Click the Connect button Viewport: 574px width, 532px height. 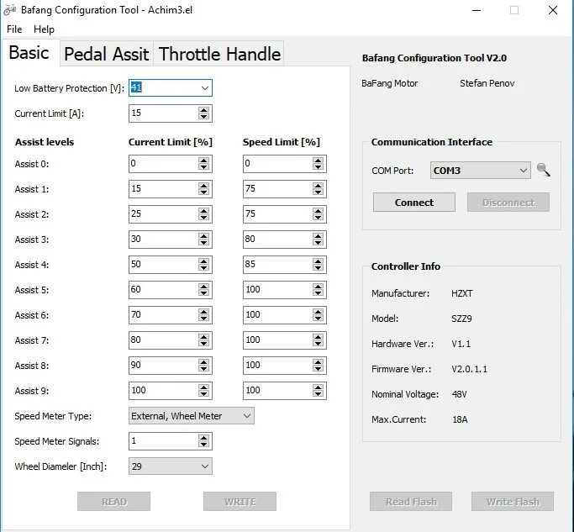pyautogui.click(x=414, y=202)
